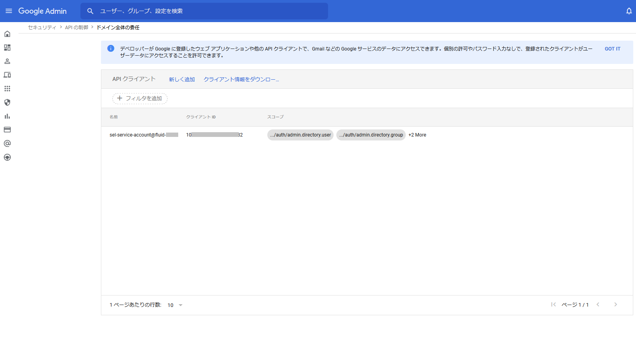Click the admin.directory.group scope chip
Image resolution: width=636 pixels, height=348 pixels.
tap(371, 135)
